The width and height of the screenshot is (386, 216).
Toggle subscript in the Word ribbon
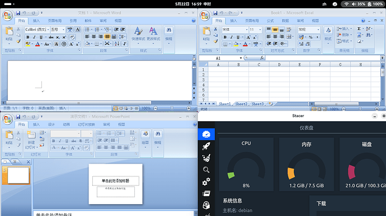[x=58, y=37]
